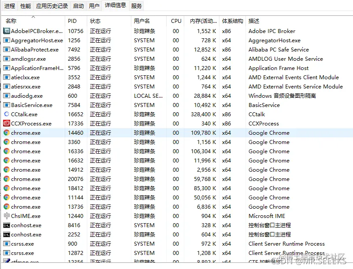The height and width of the screenshot is (269, 353).
Task: Select the 'BasicService' description text
Action: click(x=264, y=105)
